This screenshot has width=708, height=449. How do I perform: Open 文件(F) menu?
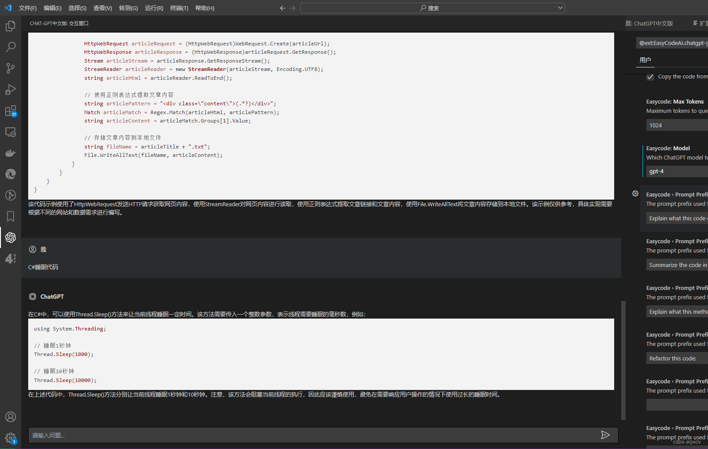click(28, 8)
